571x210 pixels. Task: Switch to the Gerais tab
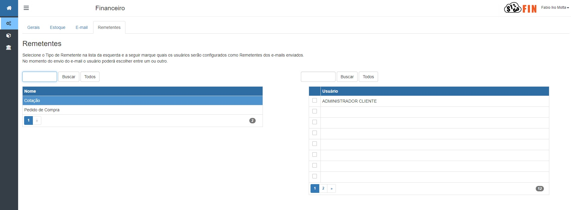tap(33, 27)
